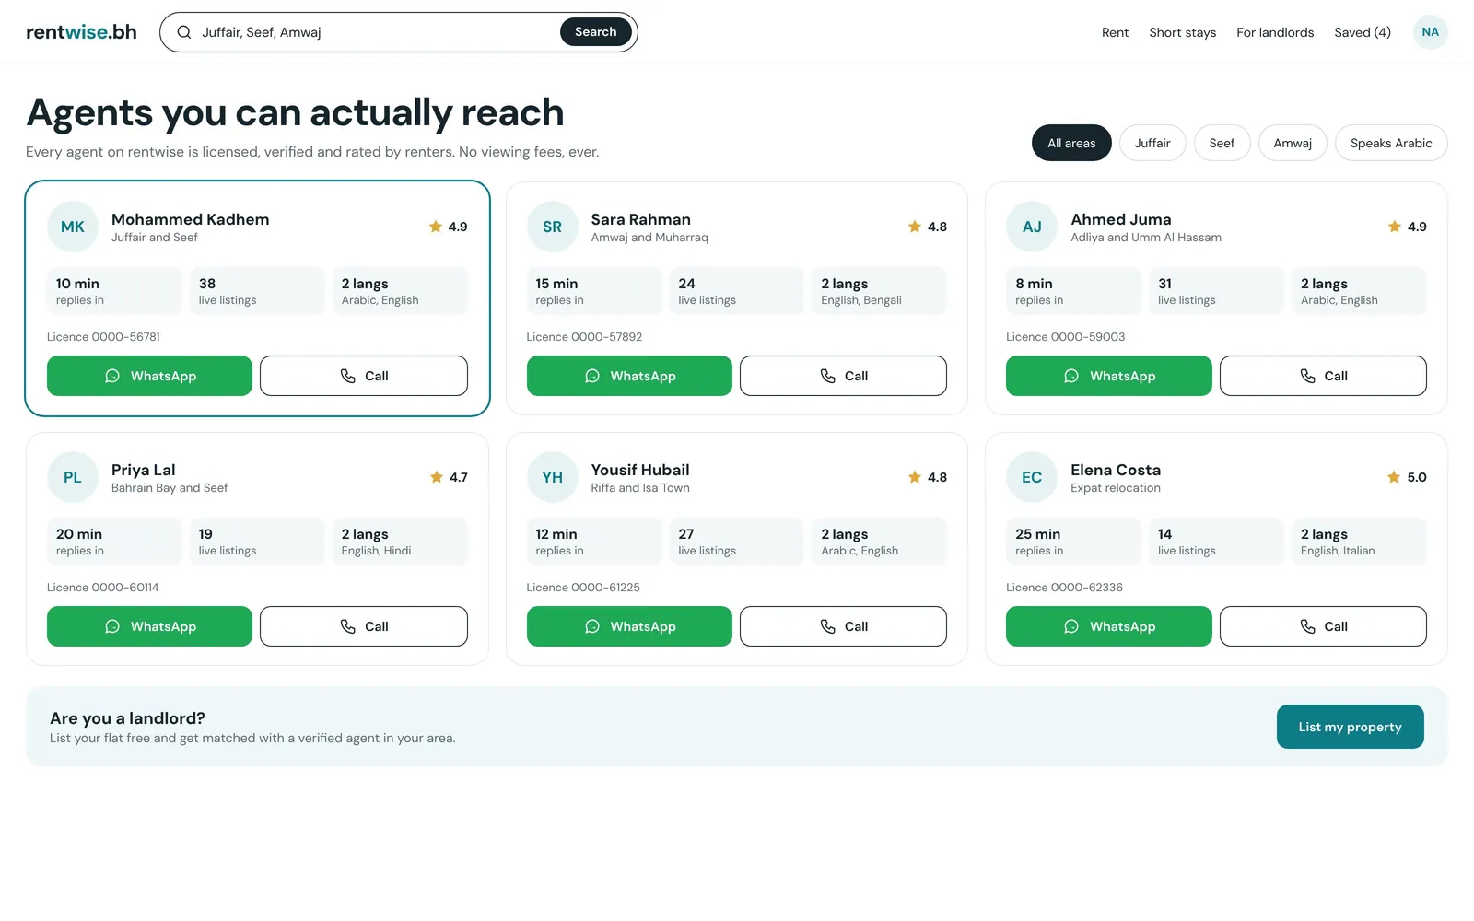Viewport: 1474px width, 921px height.
Task: Open the Rent menu item
Action: click(x=1115, y=32)
